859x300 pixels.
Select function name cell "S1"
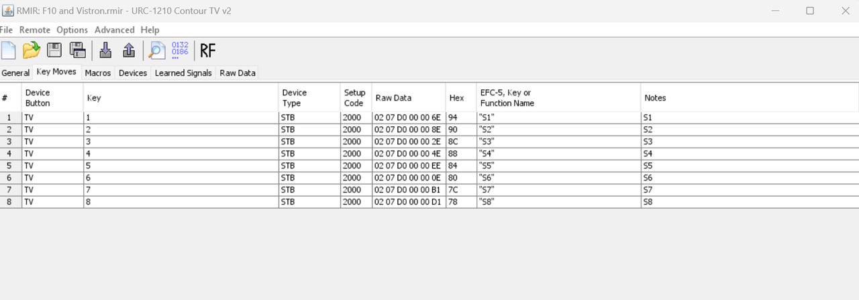558,117
